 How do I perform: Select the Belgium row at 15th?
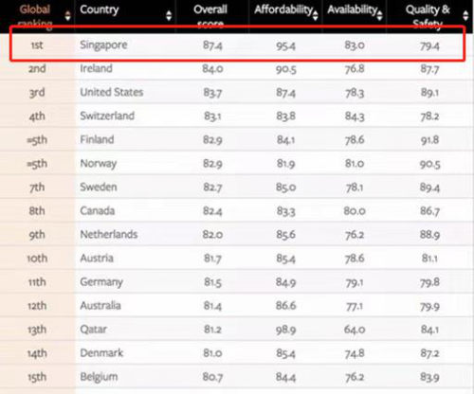pos(237,377)
